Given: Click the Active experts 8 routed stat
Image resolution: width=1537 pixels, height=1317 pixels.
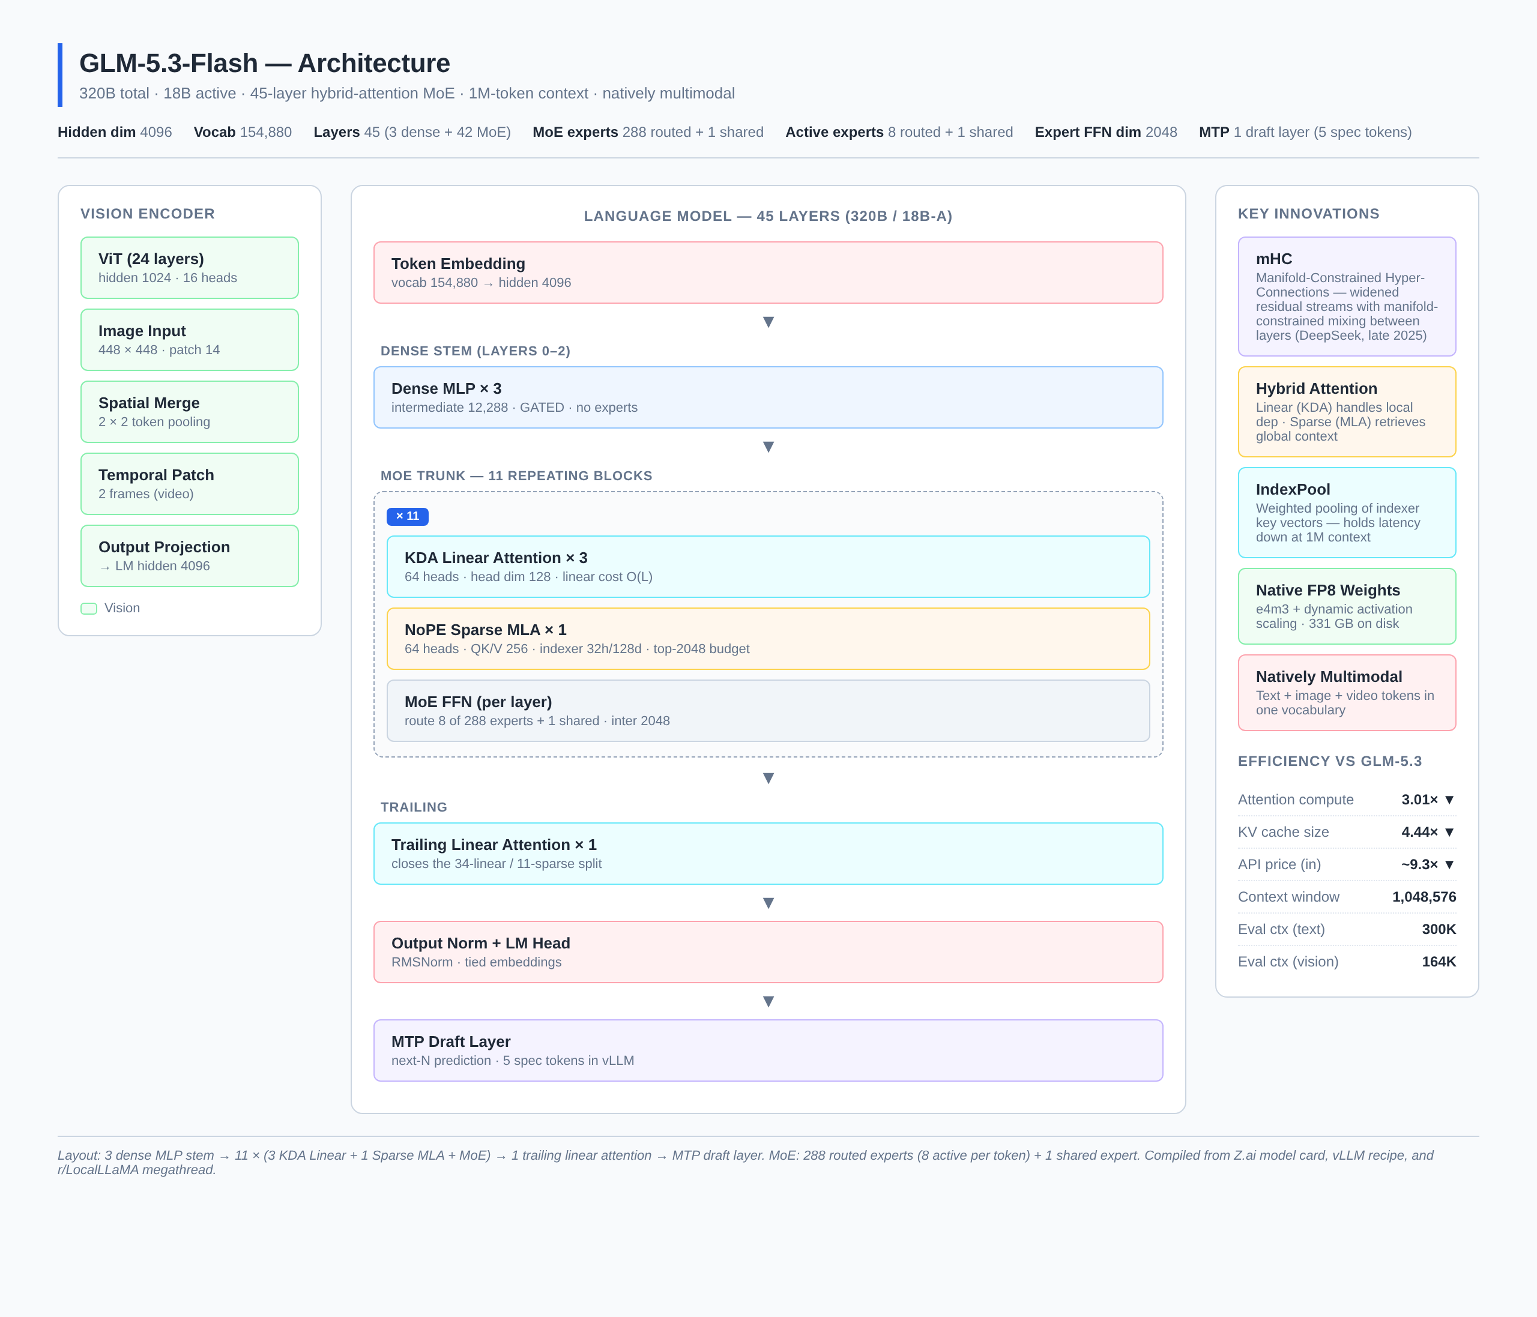Looking at the screenshot, I should pos(898,132).
